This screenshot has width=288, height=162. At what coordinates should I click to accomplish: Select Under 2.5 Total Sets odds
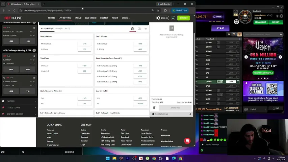(x=84, y=71)
